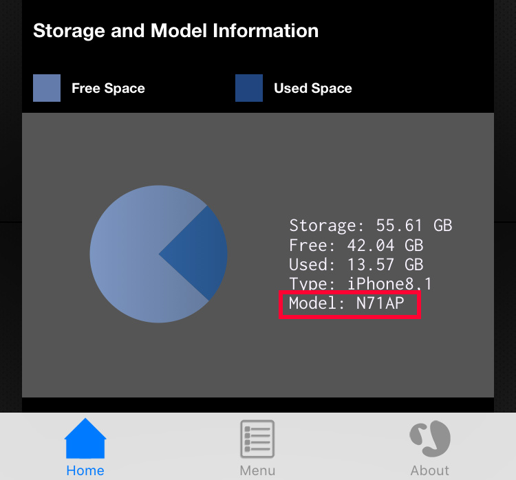Tap the About logo icon
The height and width of the screenshot is (480, 516).
(430, 439)
